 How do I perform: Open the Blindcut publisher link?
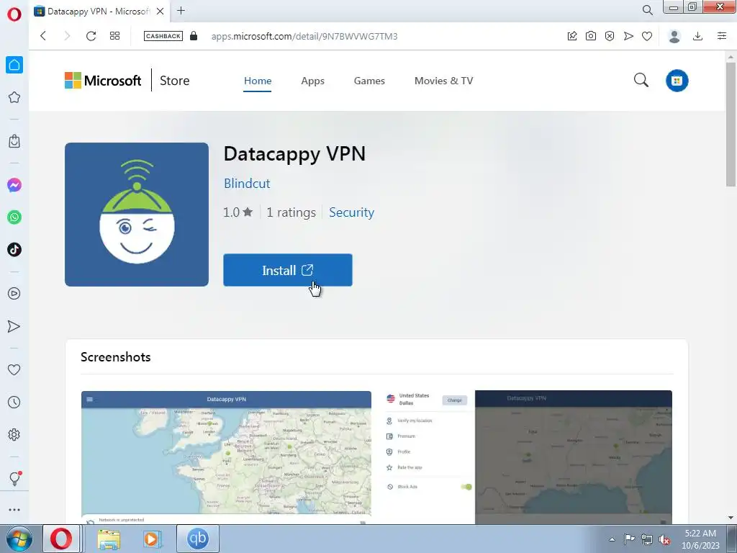[247, 184]
